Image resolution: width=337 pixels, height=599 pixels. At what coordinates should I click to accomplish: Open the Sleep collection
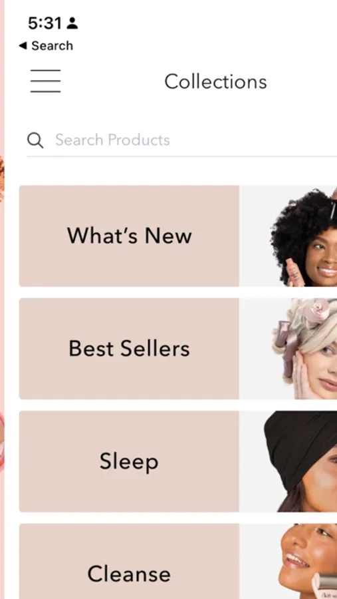tap(178, 461)
